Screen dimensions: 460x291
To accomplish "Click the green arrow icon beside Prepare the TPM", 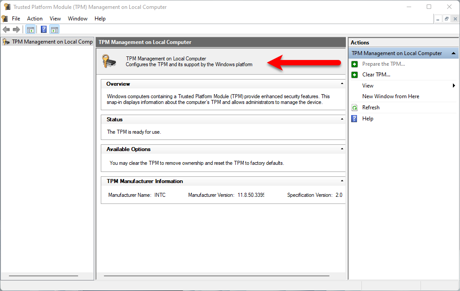I will [354, 64].
